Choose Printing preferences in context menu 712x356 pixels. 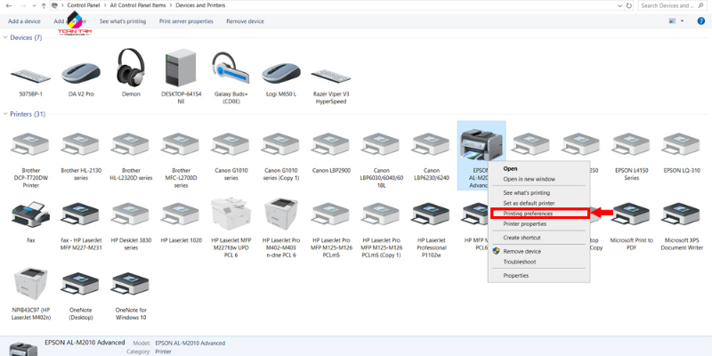[x=539, y=214]
